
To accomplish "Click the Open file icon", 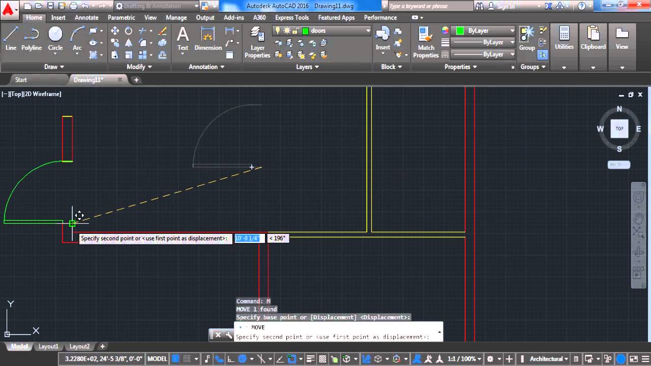I will tap(39, 6).
